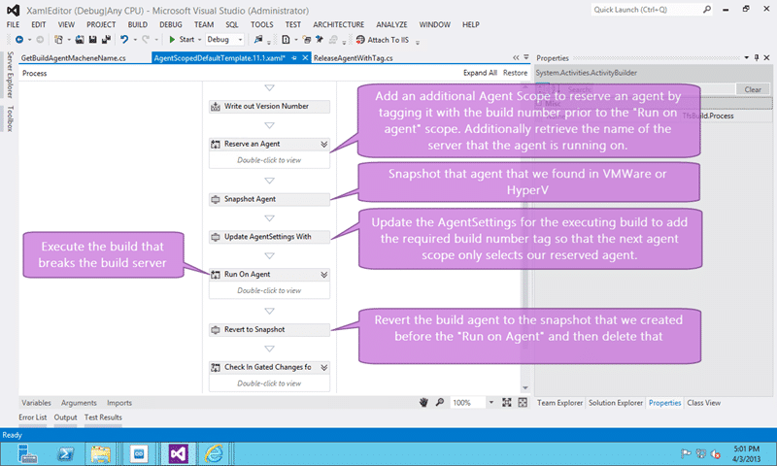
Task: Open the TOOLS menu
Action: 261,24
